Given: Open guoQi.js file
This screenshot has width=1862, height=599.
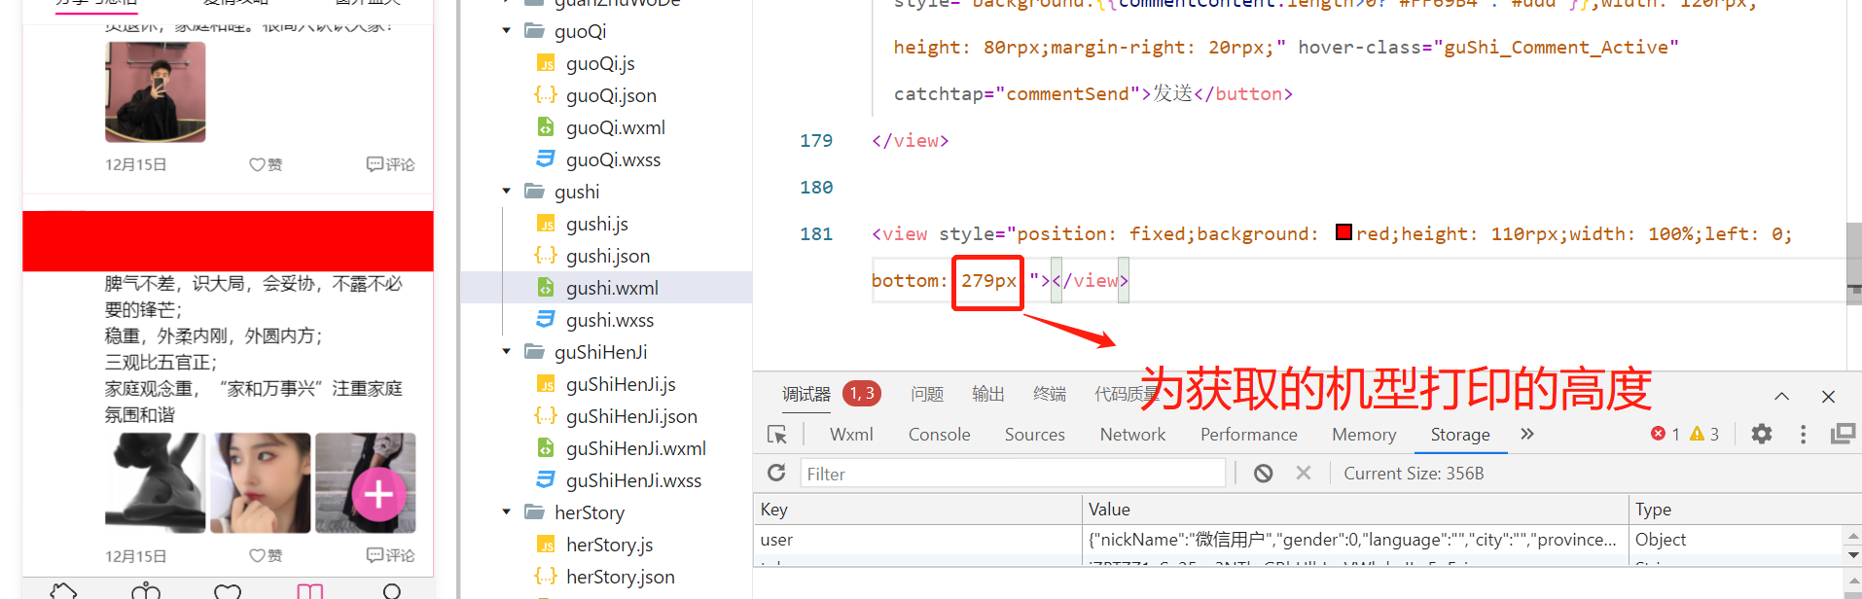Looking at the screenshot, I should 600,63.
